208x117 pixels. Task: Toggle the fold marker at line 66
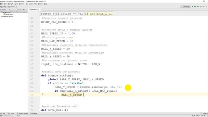(x=40, y=83)
